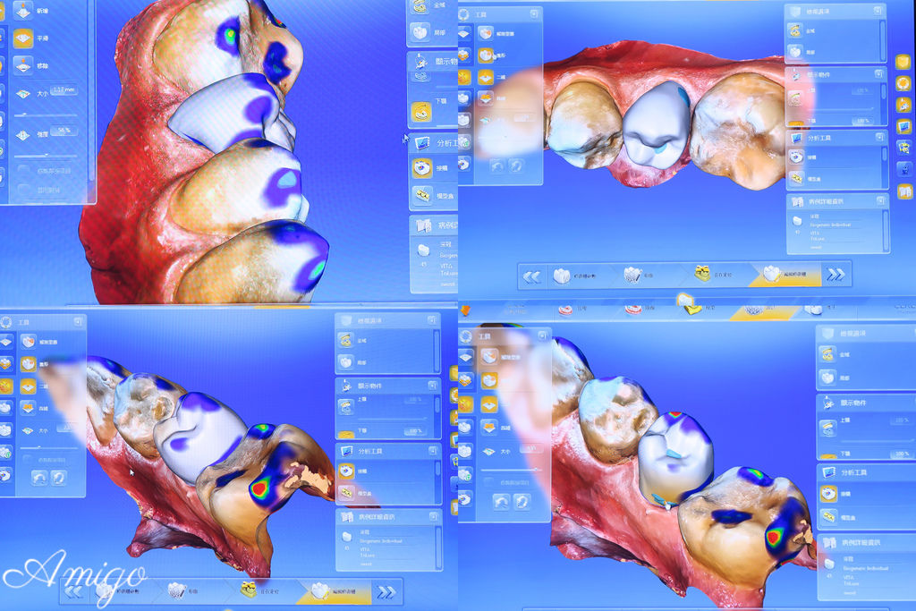Image resolution: width=916 pixels, height=611 pixels.
Task: Click the Contacts (接觸) analysis icon in the top-left view
Action: click(422, 168)
